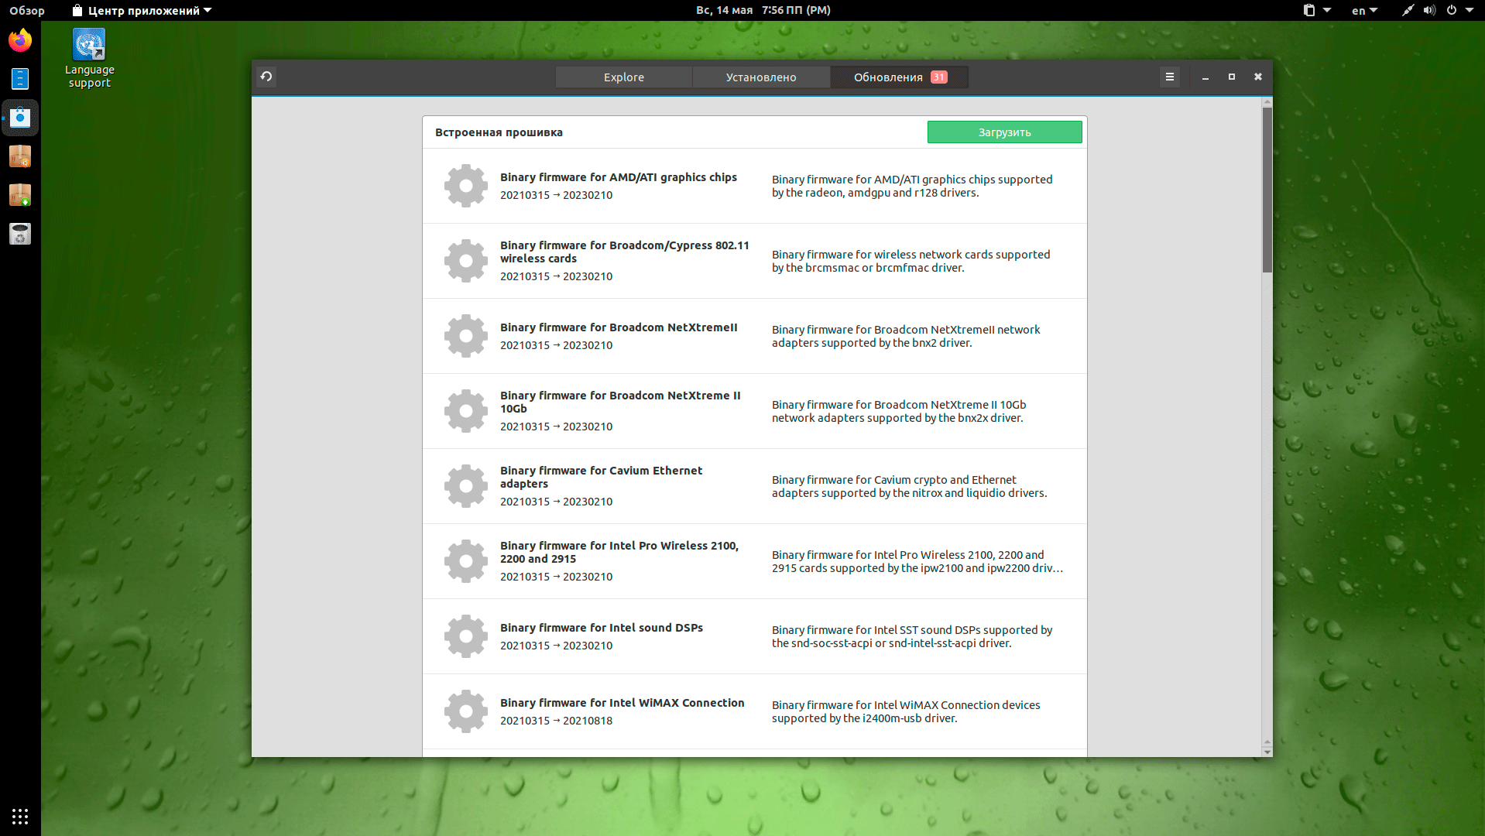
Task: Open the clock and calendar in the top bar
Action: tap(763, 10)
